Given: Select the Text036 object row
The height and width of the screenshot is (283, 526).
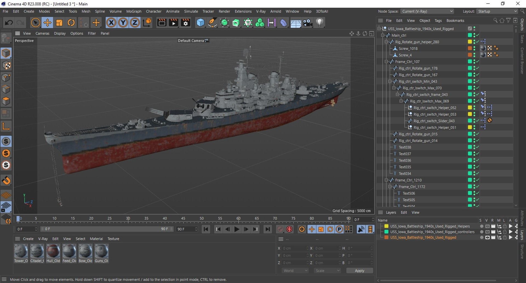Looking at the screenshot, I should [x=405, y=160].
